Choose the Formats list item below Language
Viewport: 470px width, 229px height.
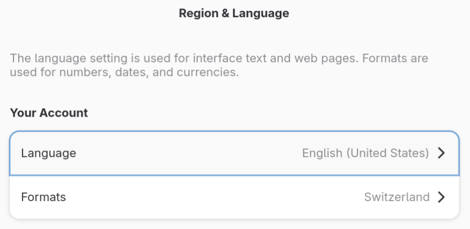coord(234,197)
